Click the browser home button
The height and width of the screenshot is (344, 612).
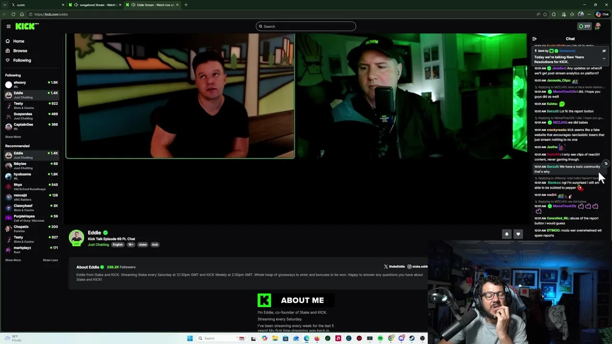(x=22, y=14)
